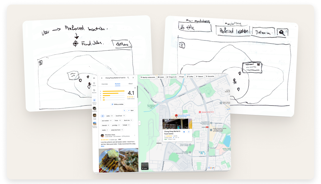321x184 pixels.
Task: Open Tsitsikamma National recent item in sidebar
Action: (95, 124)
